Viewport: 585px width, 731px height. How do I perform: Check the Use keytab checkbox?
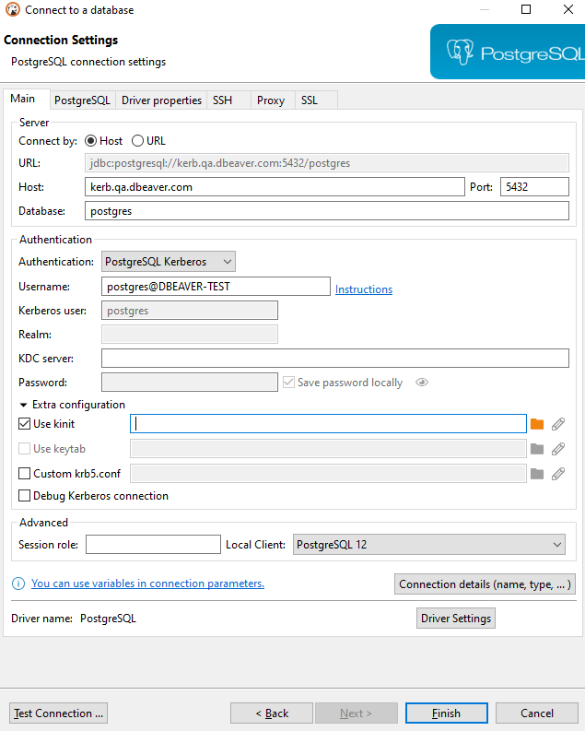pos(24,449)
